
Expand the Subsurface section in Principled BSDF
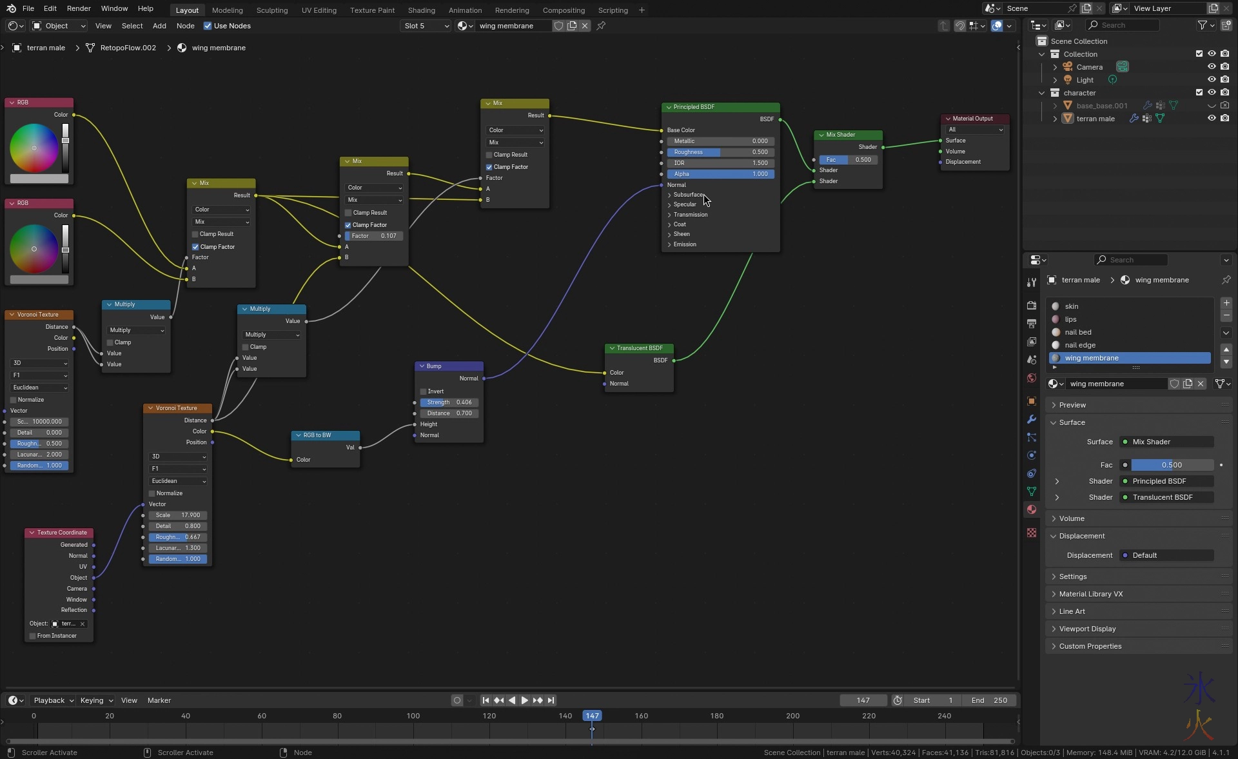click(669, 195)
